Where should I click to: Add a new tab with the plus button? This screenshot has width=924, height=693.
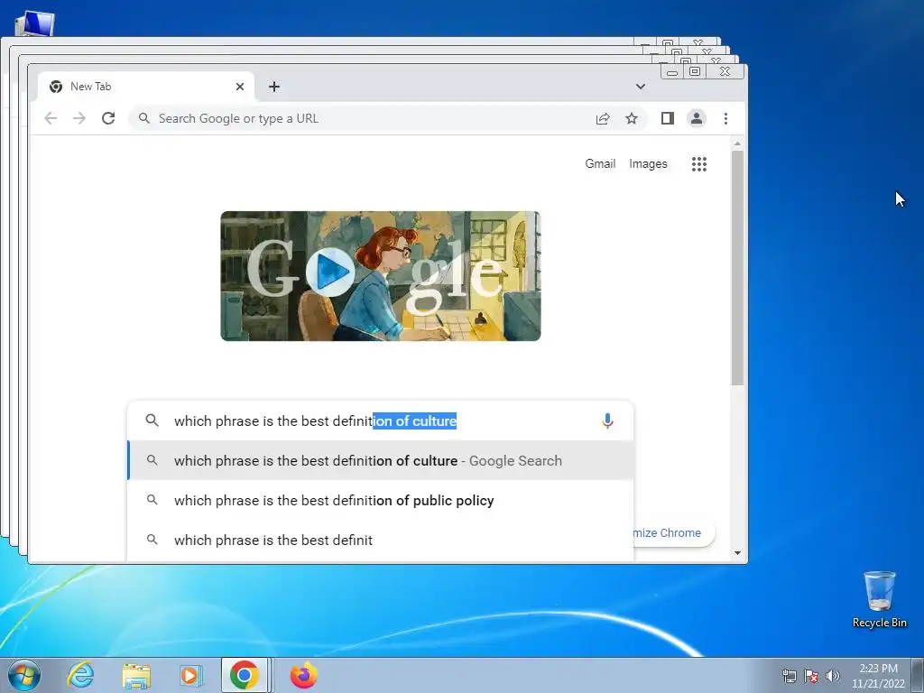274,87
